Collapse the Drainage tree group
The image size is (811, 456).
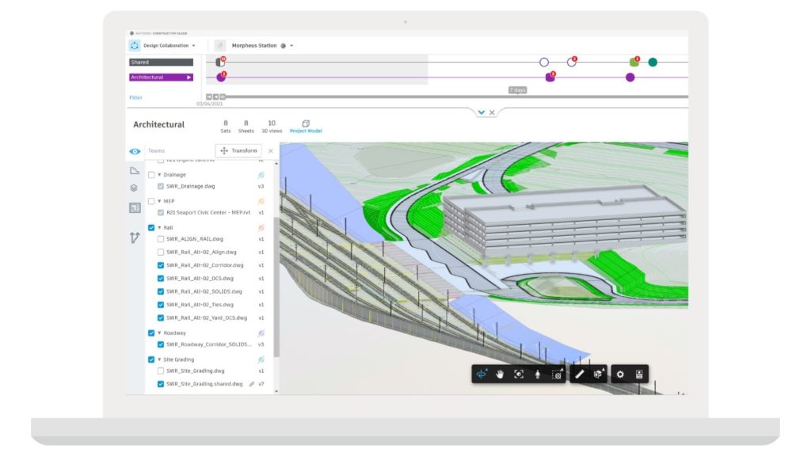(158, 174)
